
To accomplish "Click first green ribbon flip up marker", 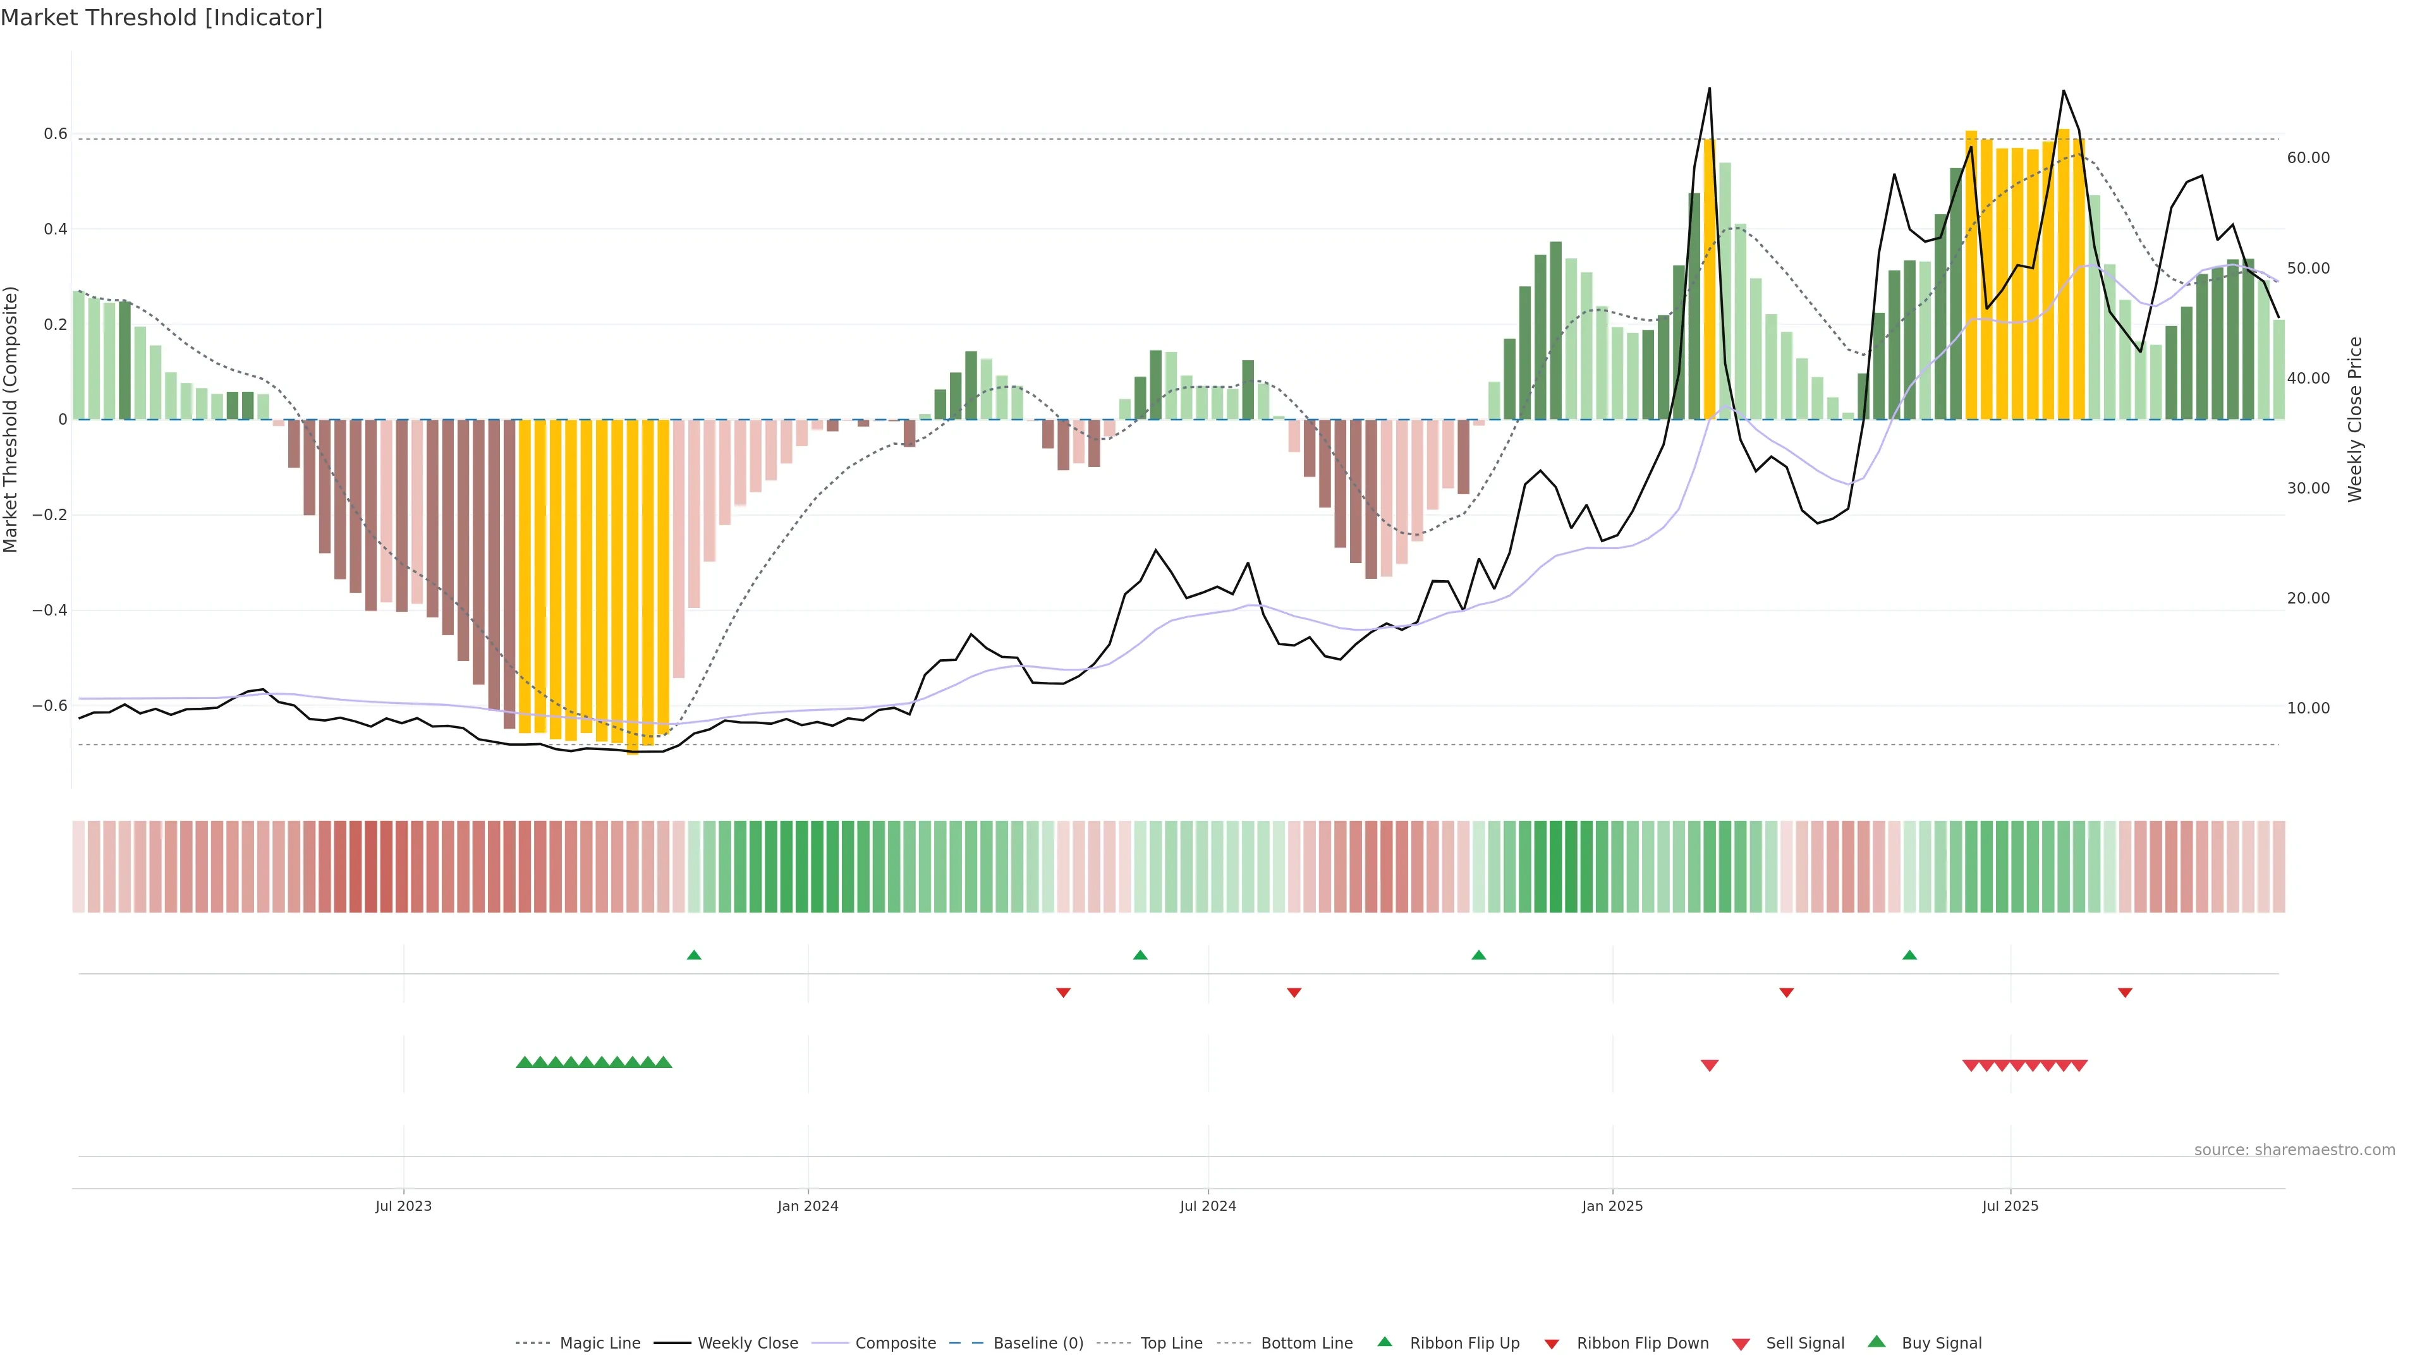I will [695, 955].
